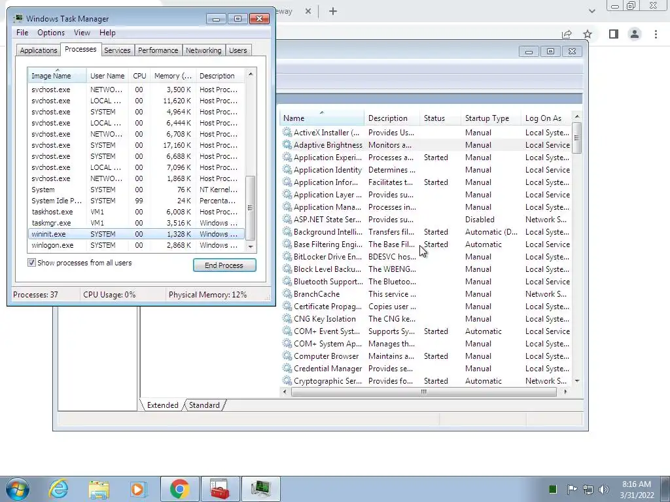Sort processes by CPU column
The height and width of the screenshot is (502, 670).
pos(139,76)
